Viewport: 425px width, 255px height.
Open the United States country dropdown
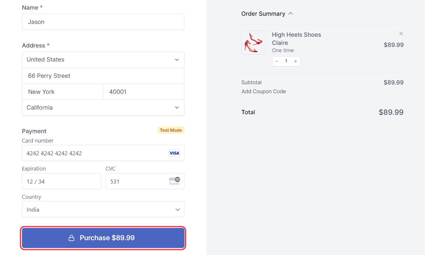pos(103,60)
